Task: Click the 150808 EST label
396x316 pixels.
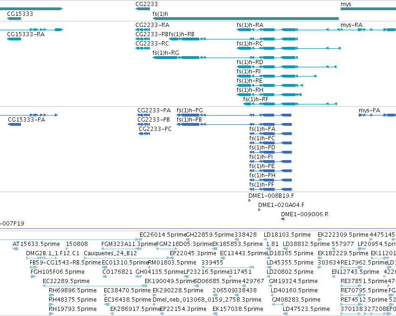Action: pos(77,244)
